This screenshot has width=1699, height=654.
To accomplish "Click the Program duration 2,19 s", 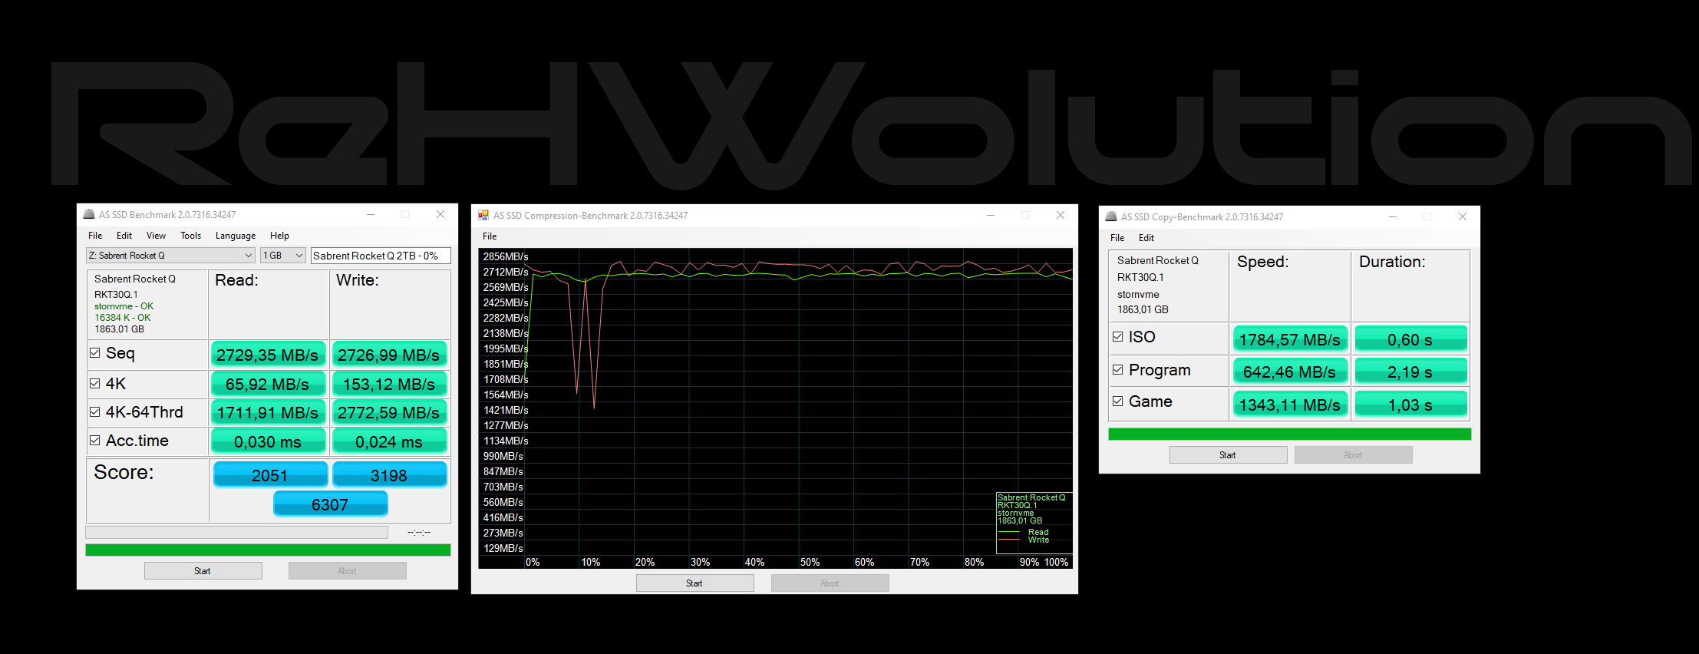I will pos(1410,372).
